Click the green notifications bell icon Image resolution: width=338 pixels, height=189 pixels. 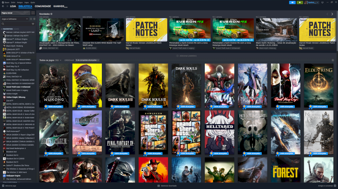(300, 2)
